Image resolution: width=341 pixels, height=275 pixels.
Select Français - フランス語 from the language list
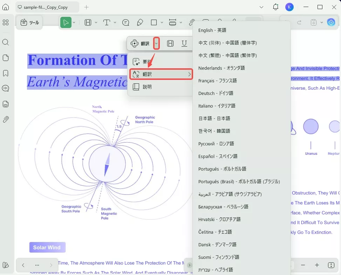pos(217,81)
